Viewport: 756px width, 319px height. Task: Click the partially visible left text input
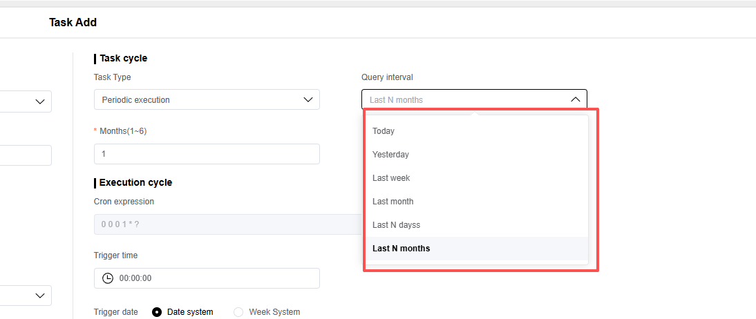pyautogui.click(x=26, y=155)
